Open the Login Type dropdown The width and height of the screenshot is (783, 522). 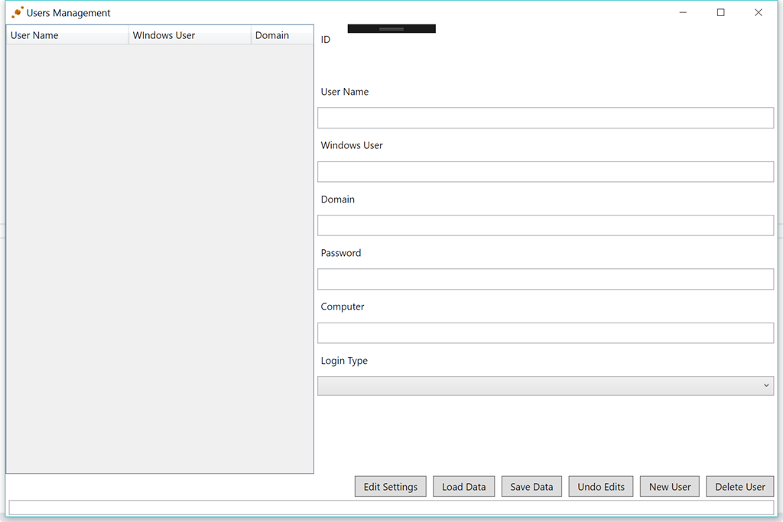pos(545,386)
